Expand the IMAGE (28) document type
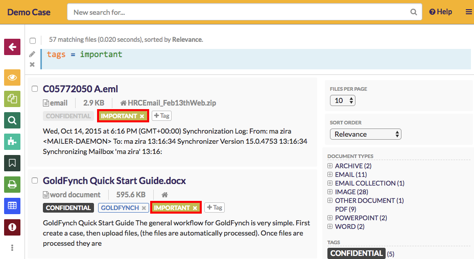The width and height of the screenshot is (474, 259). click(x=330, y=192)
